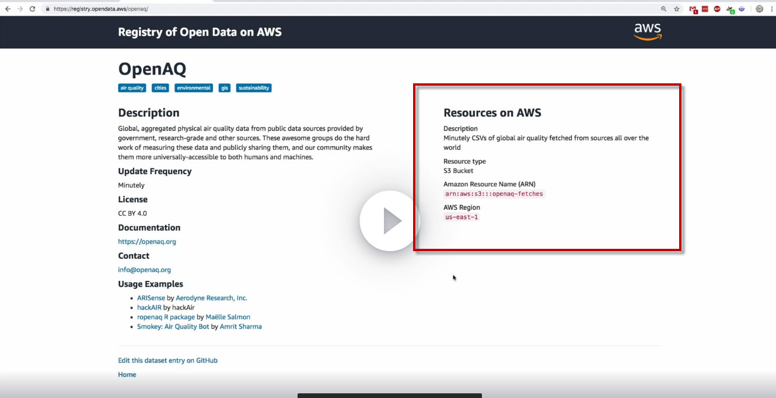776x398 pixels.
Task: Click the Registry of Open Data on AWS title
Action: [x=200, y=32]
